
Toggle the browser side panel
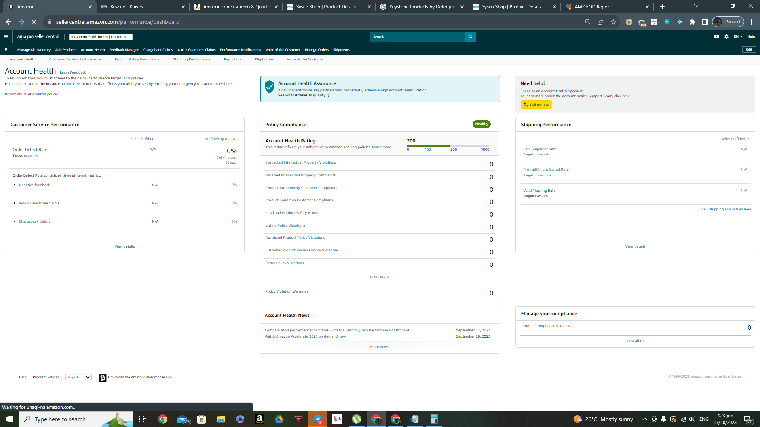pos(705,22)
